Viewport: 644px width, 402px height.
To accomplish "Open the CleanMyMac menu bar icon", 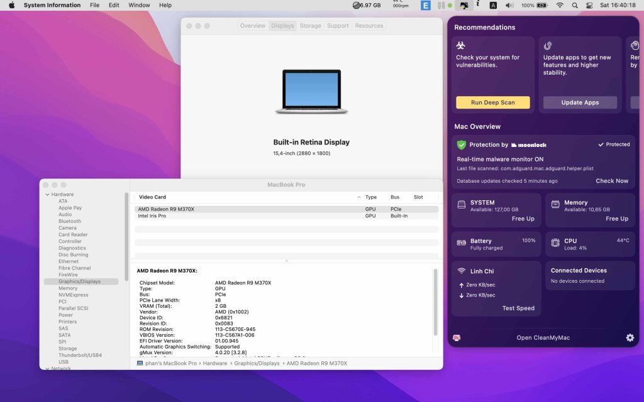I will tap(464, 5).
